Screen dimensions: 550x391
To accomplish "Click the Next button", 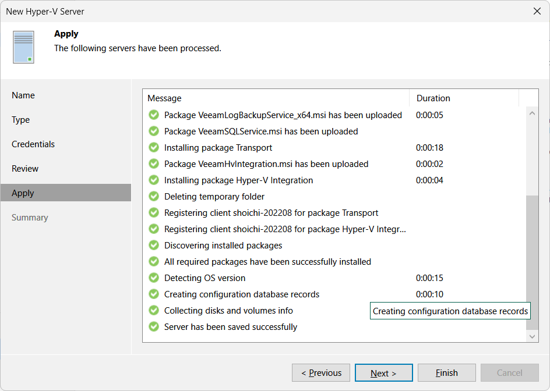I will pyautogui.click(x=384, y=373).
